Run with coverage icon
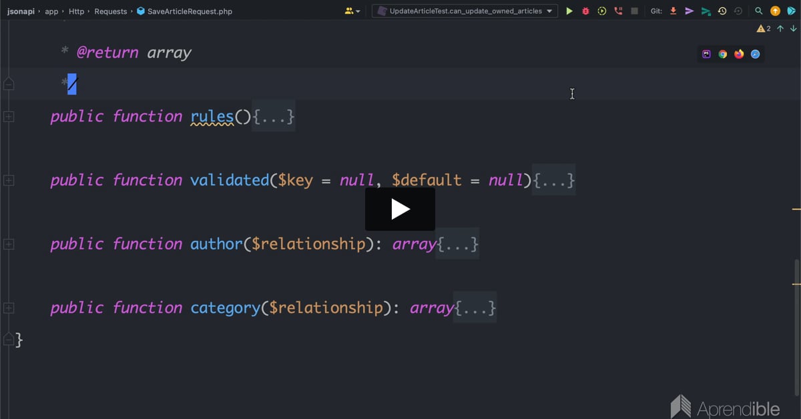 pyautogui.click(x=601, y=11)
